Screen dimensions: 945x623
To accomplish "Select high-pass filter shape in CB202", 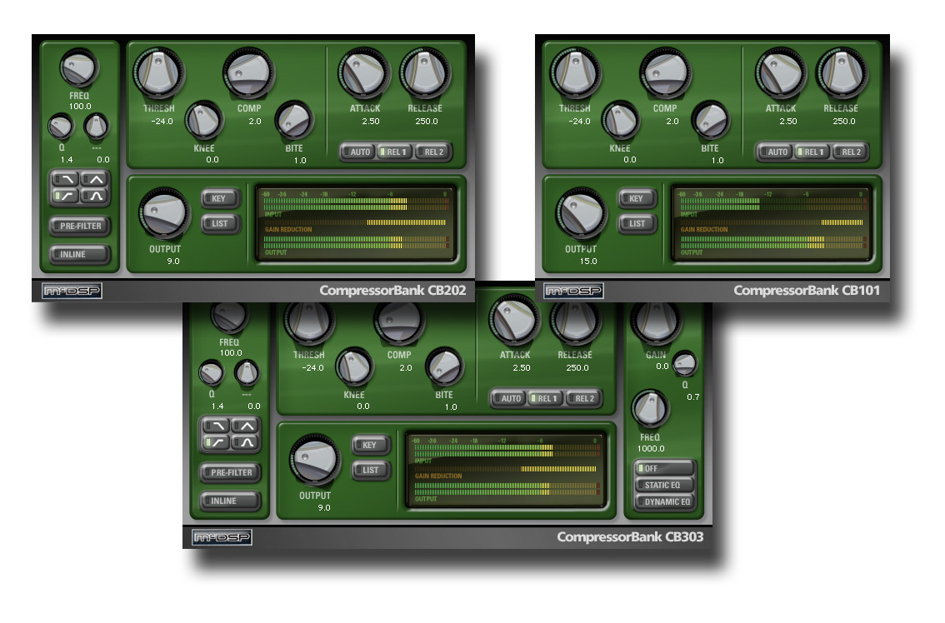I will (65, 196).
